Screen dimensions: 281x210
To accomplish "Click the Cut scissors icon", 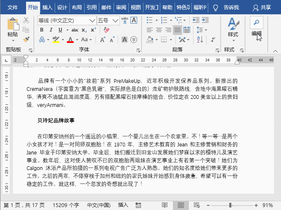I will point(26,20).
